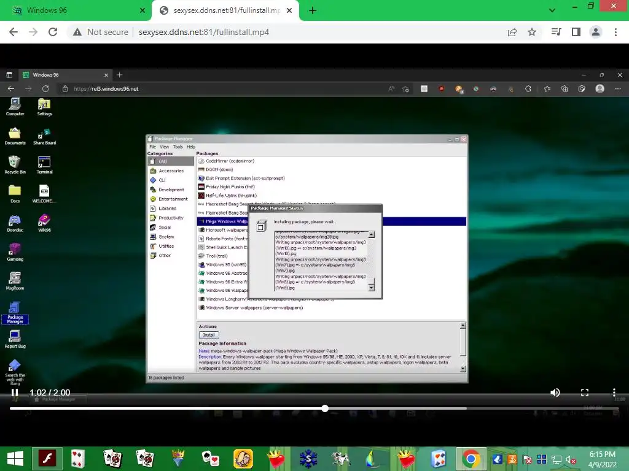629x471 pixels.
Task: Select the Libraries category
Action: (171, 209)
